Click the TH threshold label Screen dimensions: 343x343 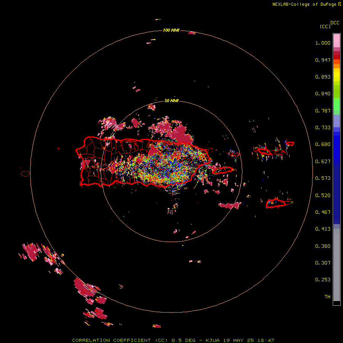point(327,297)
